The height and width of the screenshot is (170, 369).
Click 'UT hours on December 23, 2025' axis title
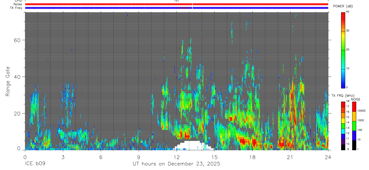pyautogui.click(x=176, y=164)
